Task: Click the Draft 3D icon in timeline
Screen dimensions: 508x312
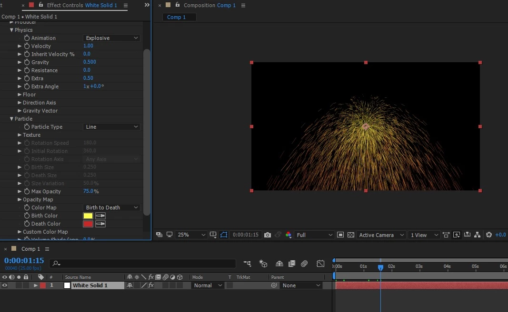Action: (263, 264)
